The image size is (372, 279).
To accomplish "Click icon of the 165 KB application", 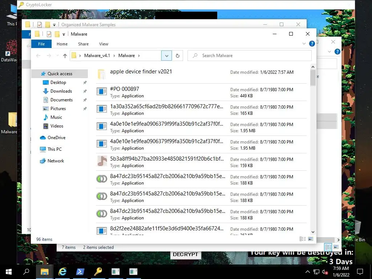I will (x=102, y=109).
